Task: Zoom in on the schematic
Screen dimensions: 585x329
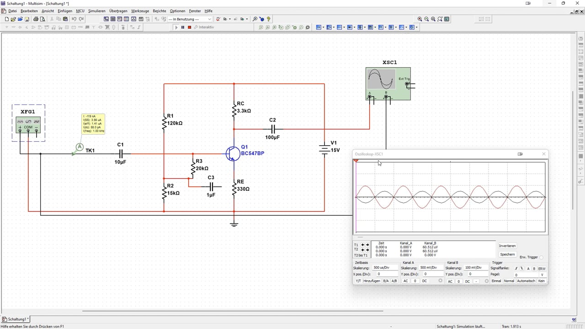Action: (420, 19)
